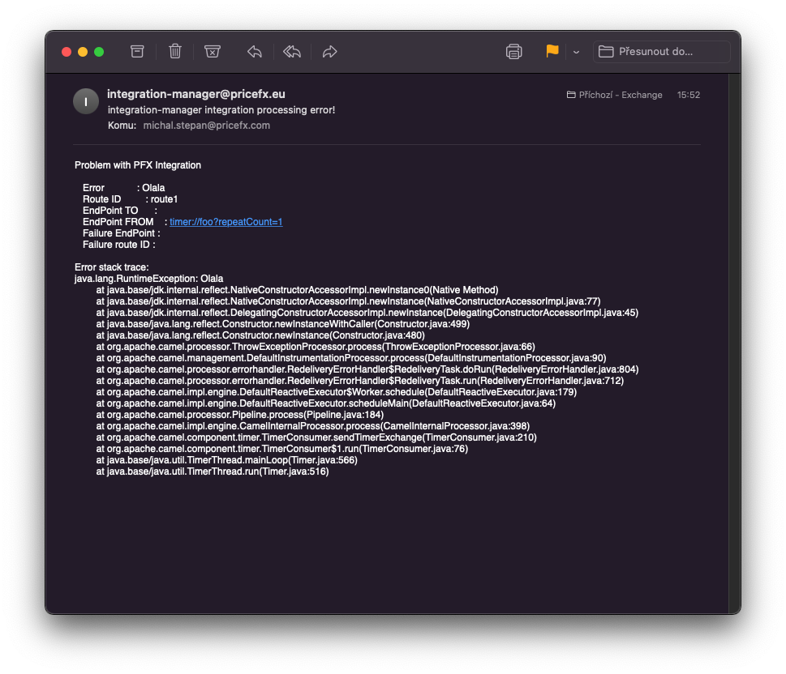Forward this error email

[x=329, y=51]
